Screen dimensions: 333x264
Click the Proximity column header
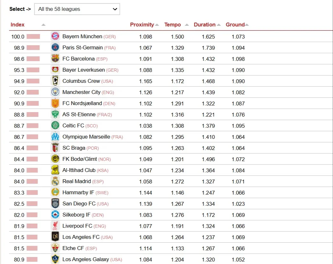pos(142,25)
